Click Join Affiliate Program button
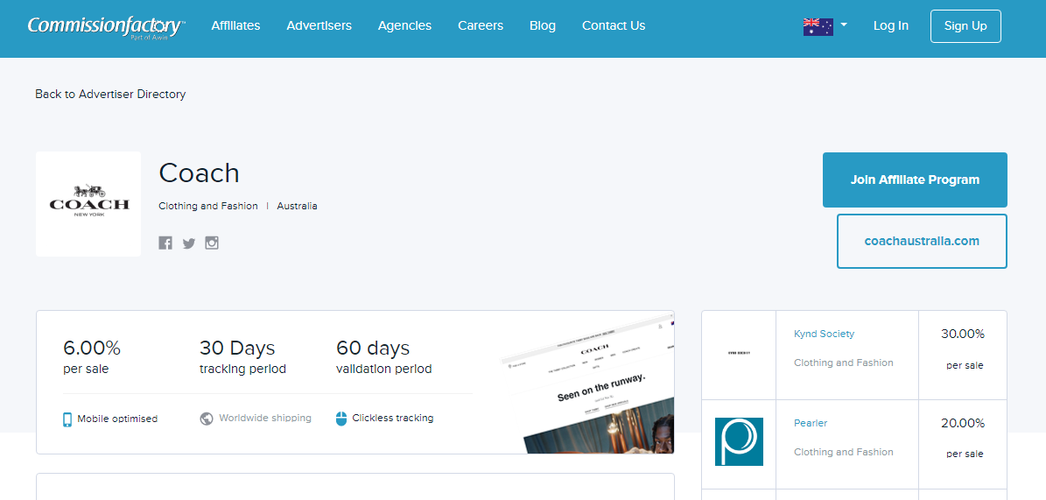The image size is (1046, 500). (915, 180)
